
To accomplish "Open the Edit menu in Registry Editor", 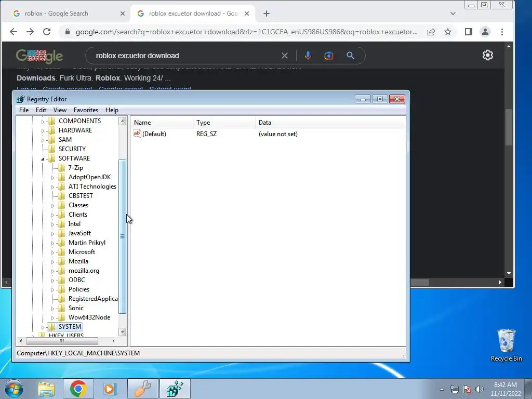I will [41, 110].
